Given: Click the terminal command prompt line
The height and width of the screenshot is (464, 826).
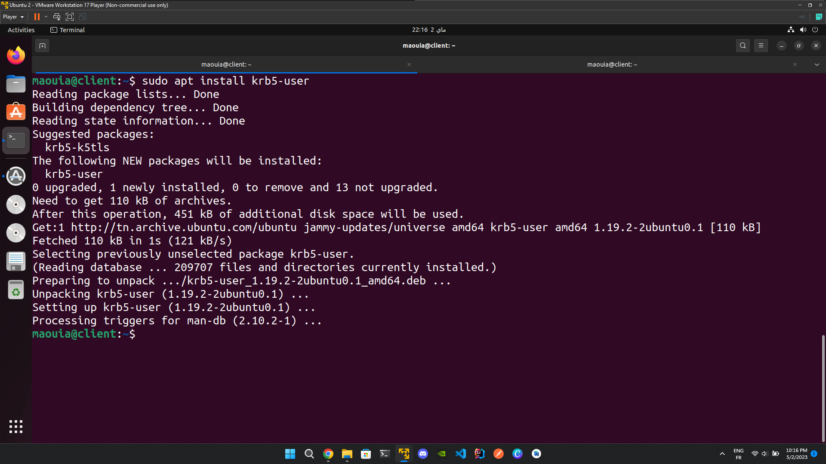Looking at the screenshot, I should (x=84, y=334).
